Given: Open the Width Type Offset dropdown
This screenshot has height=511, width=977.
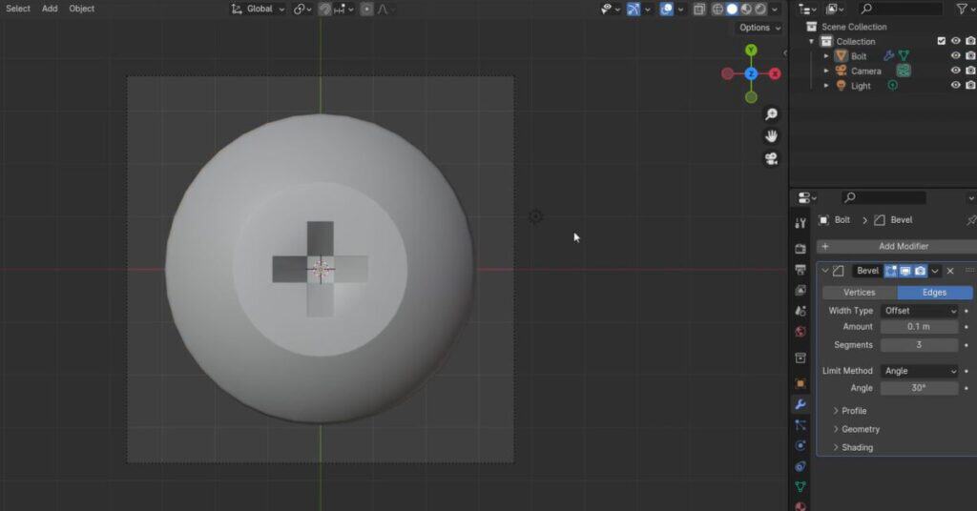Looking at the screenshot, I should click(919, 311).
